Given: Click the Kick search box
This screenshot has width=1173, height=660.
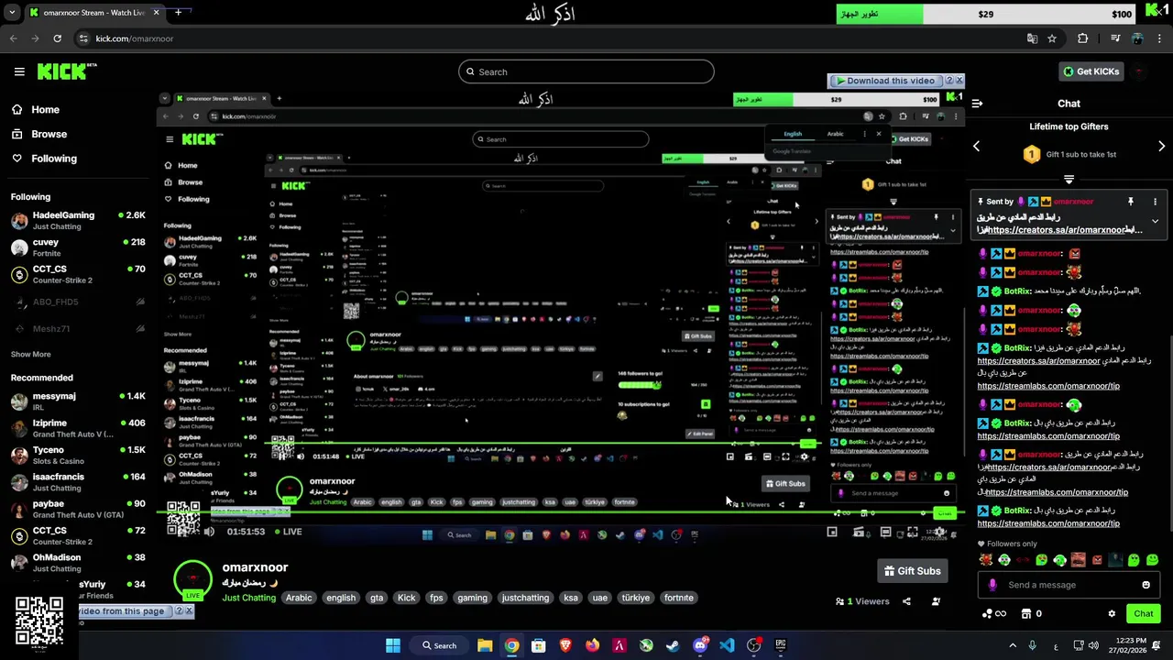Looking at the screenshot, I should (x=586, y=71).
